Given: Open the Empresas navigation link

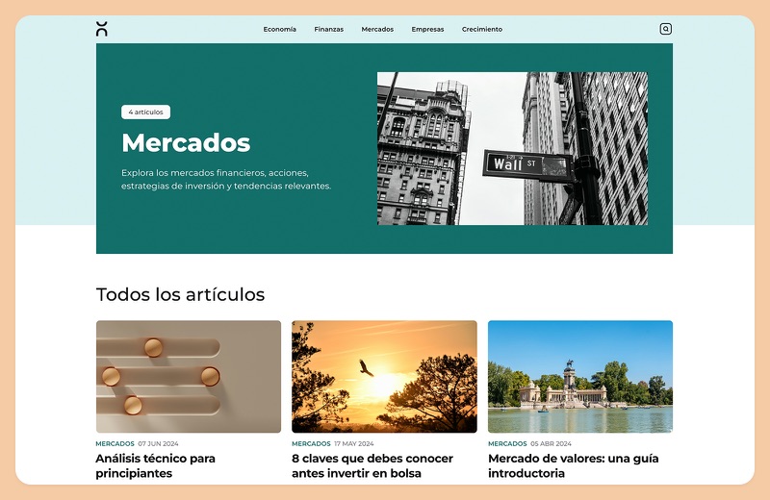Looking at the screenshot, I should point(427,30).
